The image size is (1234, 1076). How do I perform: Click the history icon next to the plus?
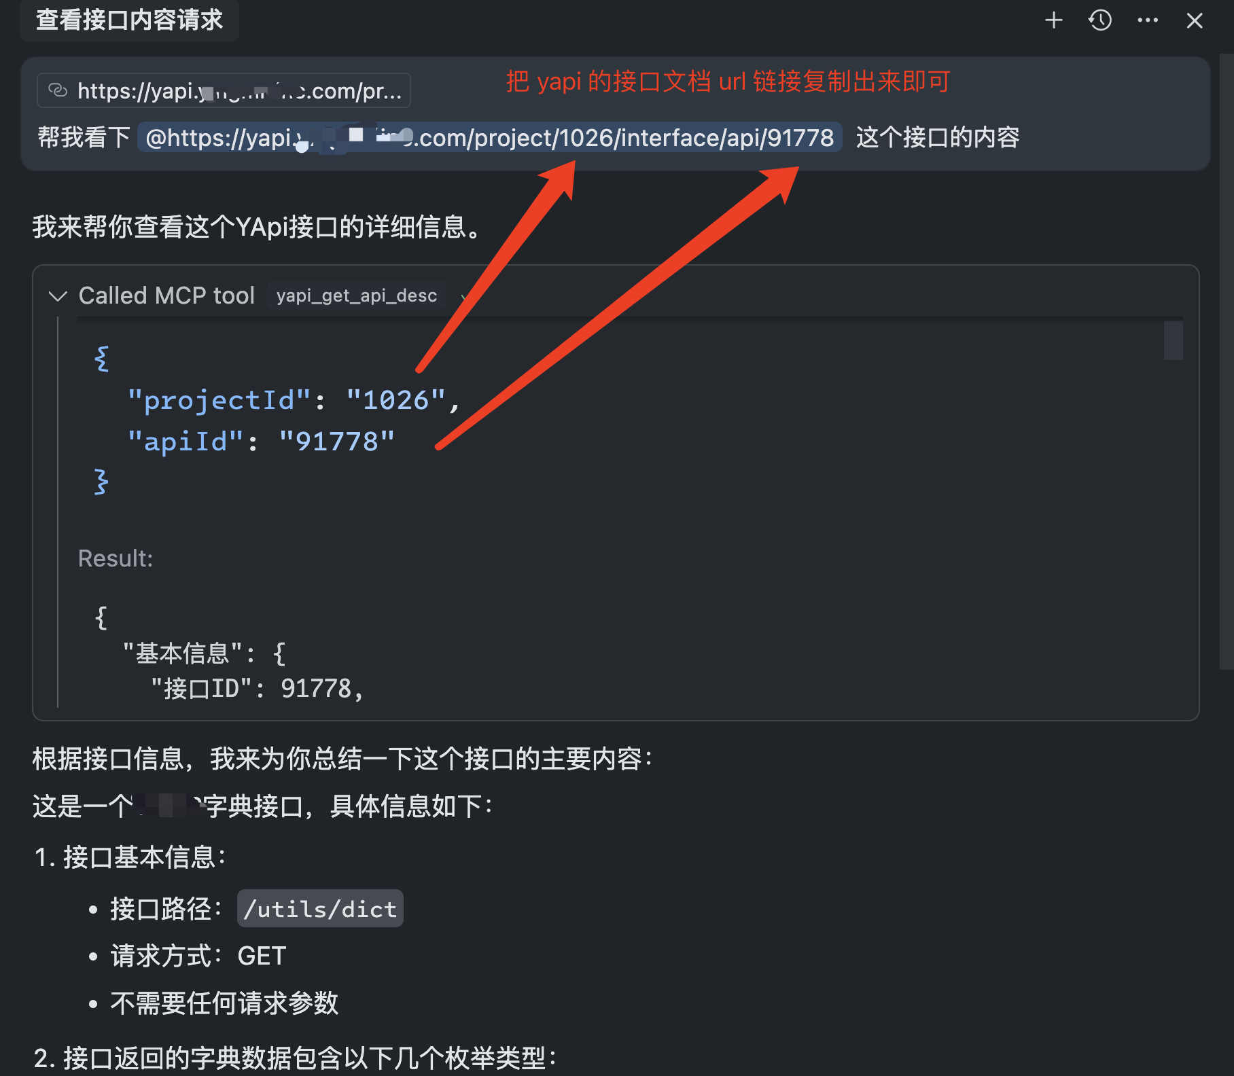[x=1101, y=20]
